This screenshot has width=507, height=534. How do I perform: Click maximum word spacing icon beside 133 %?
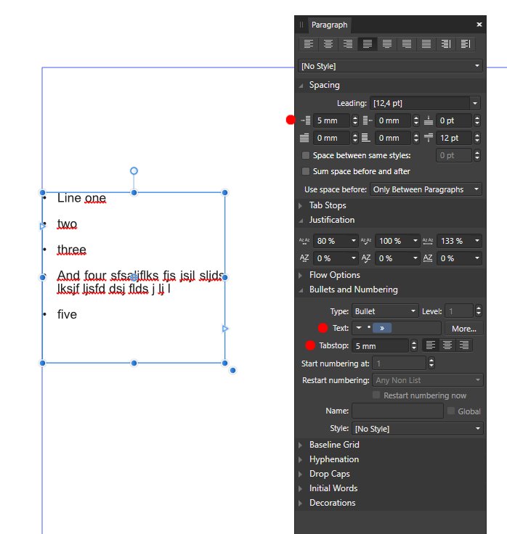click(428, 241)
